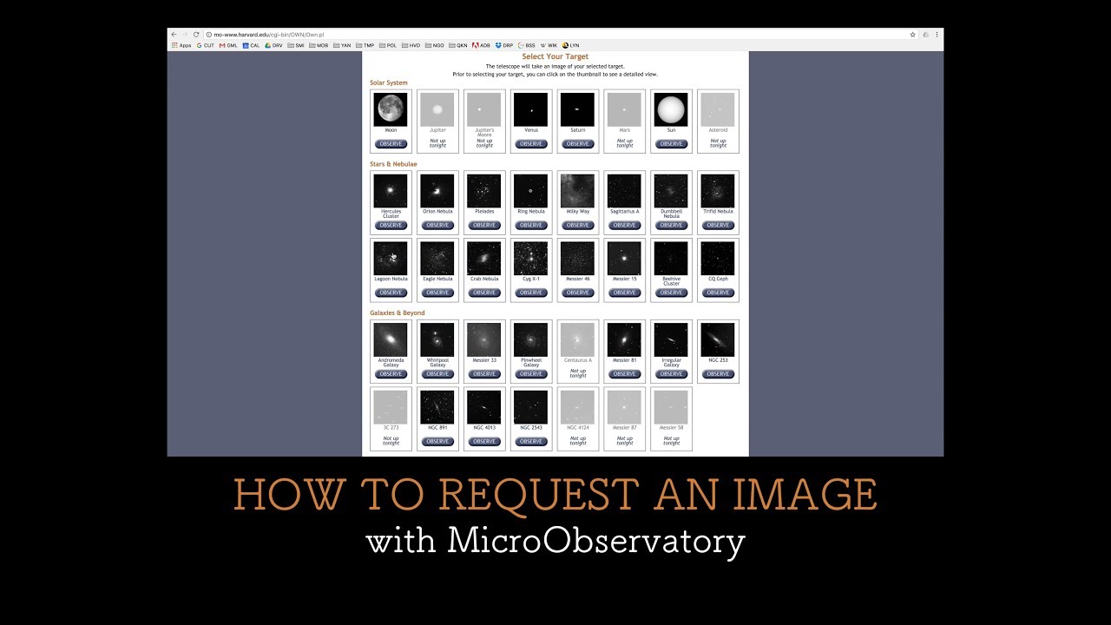
Task: Open the DRV Drive bookmark
Action: tap(273, 45)
